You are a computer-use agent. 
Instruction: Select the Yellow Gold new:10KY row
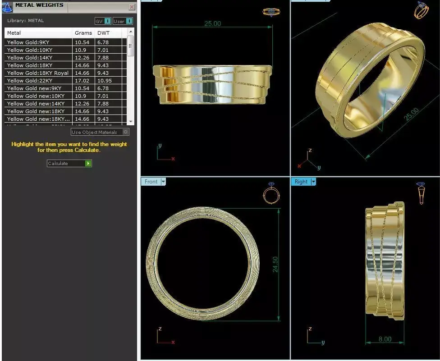coord(65,96)
